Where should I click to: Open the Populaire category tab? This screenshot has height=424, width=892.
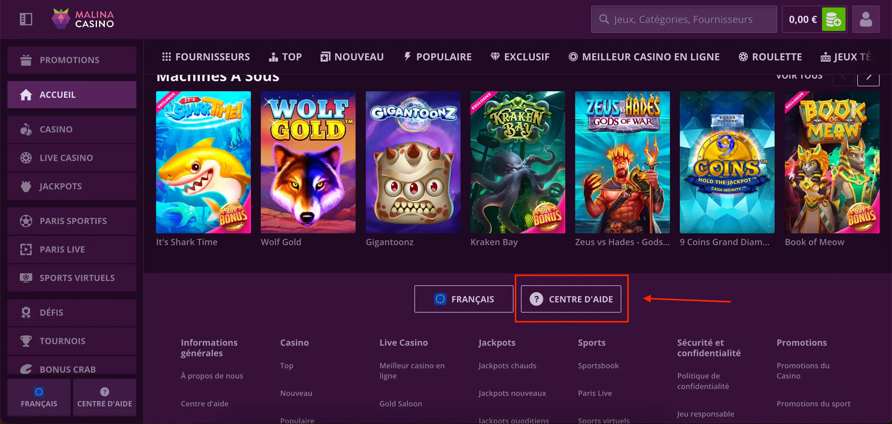pyautogui.click(x=438, y=57)
